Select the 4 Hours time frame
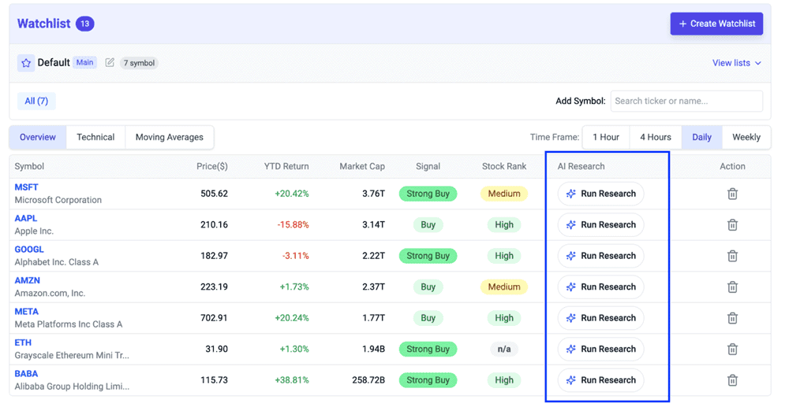Screen dimensions: 789x407 coord(655,137)
